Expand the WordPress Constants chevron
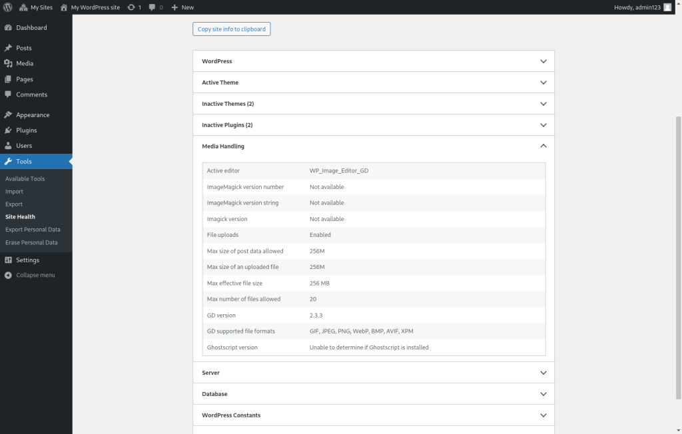Viewport: 682px width, 434px height. 543,415
